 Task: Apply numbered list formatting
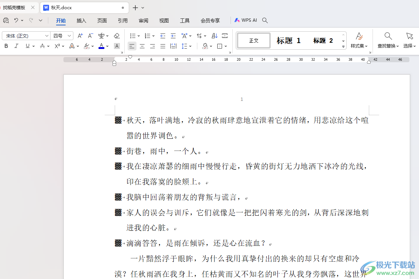(x=147, y=36)
